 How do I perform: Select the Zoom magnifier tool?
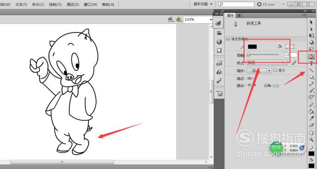[x=312, y=139]
